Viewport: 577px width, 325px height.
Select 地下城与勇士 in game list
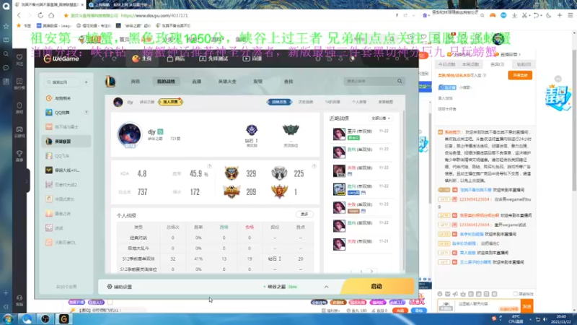(66, 127)
